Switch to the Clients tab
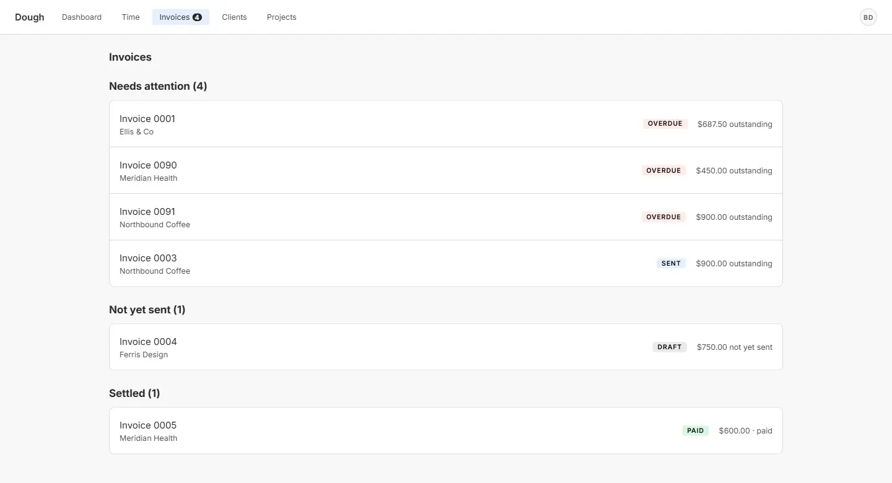The height and width of the screenshot is (483, 892). coord(234,17)
